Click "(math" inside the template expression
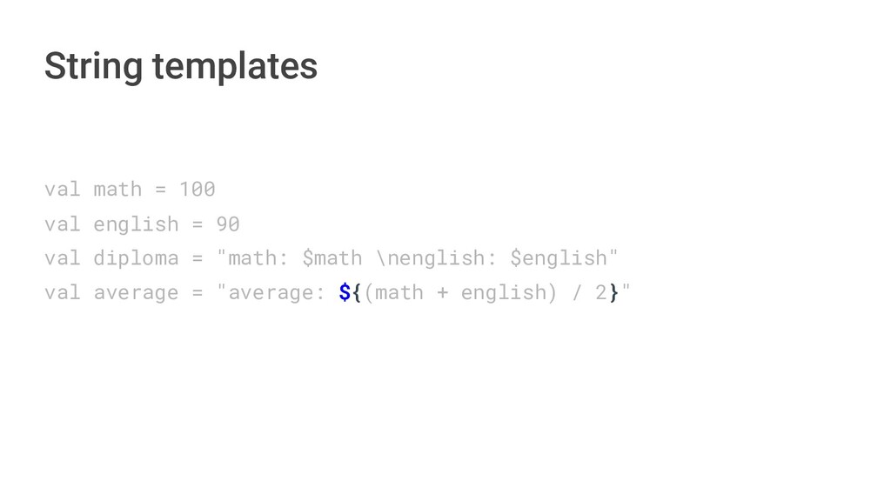891x501 pixels. click(393, 292)
